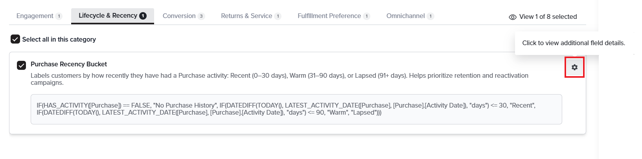Click the Returns & Service count badge
The image size is (642, 159).
pyautogui.click(x=278, y=16)
